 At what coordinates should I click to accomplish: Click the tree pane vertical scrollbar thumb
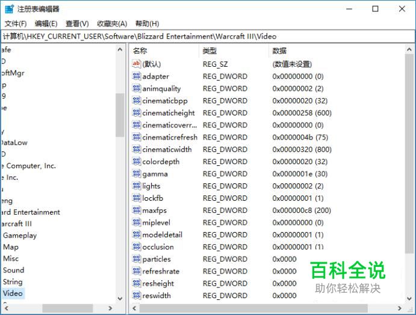(120, 115)
